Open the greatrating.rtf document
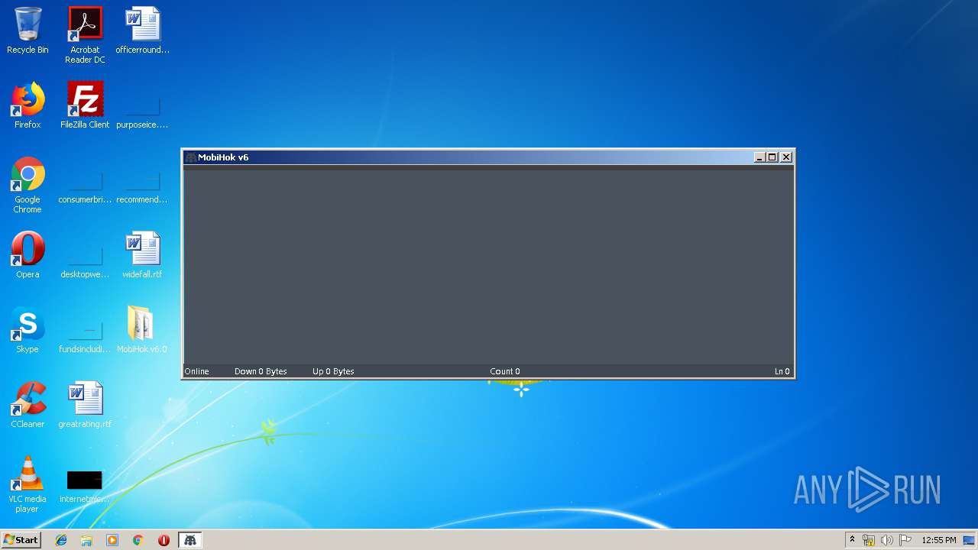This screenshot has height=550, width=978. coord(85,405)
